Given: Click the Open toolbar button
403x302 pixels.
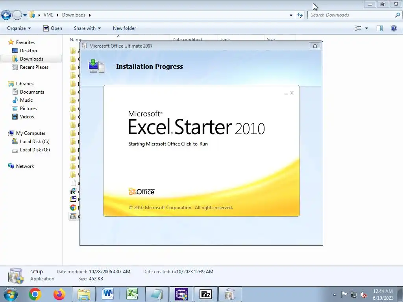Looking at the screenshot, I should coord(53,28).
